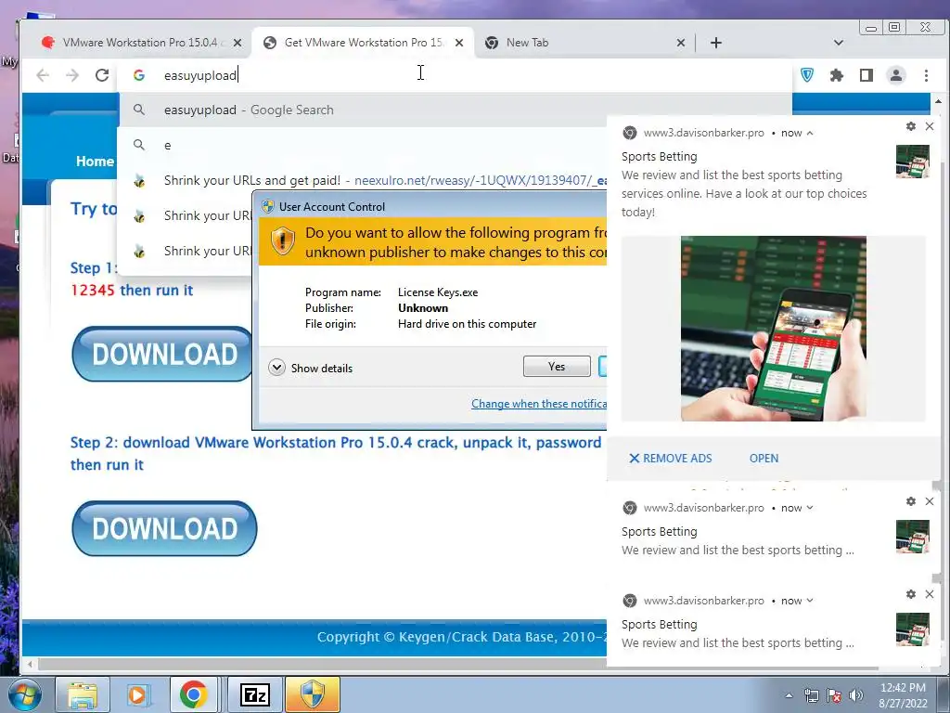
Task: Expand Show details in UAC dialog
Action: (310, 368)
